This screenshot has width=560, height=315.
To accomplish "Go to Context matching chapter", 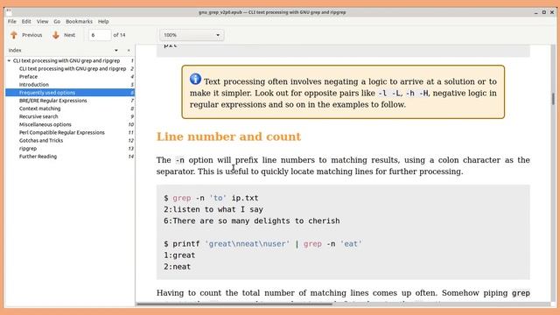I will (x=39, y=108).
